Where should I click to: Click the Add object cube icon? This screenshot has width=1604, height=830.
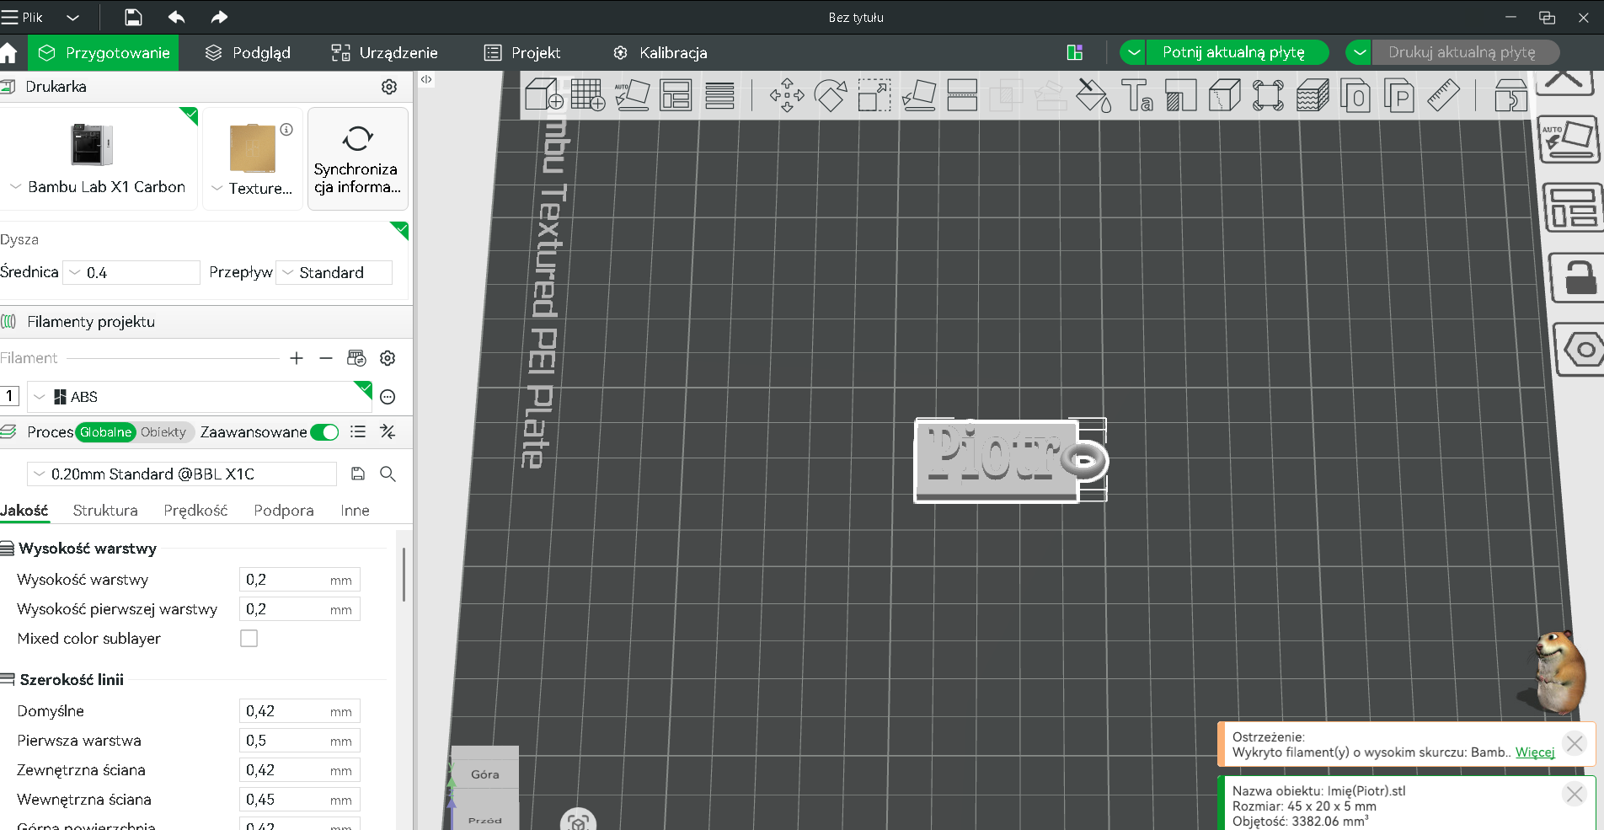[x=543, y=94]
